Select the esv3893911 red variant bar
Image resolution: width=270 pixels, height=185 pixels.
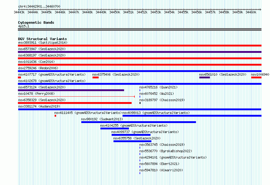coord(140,46)
